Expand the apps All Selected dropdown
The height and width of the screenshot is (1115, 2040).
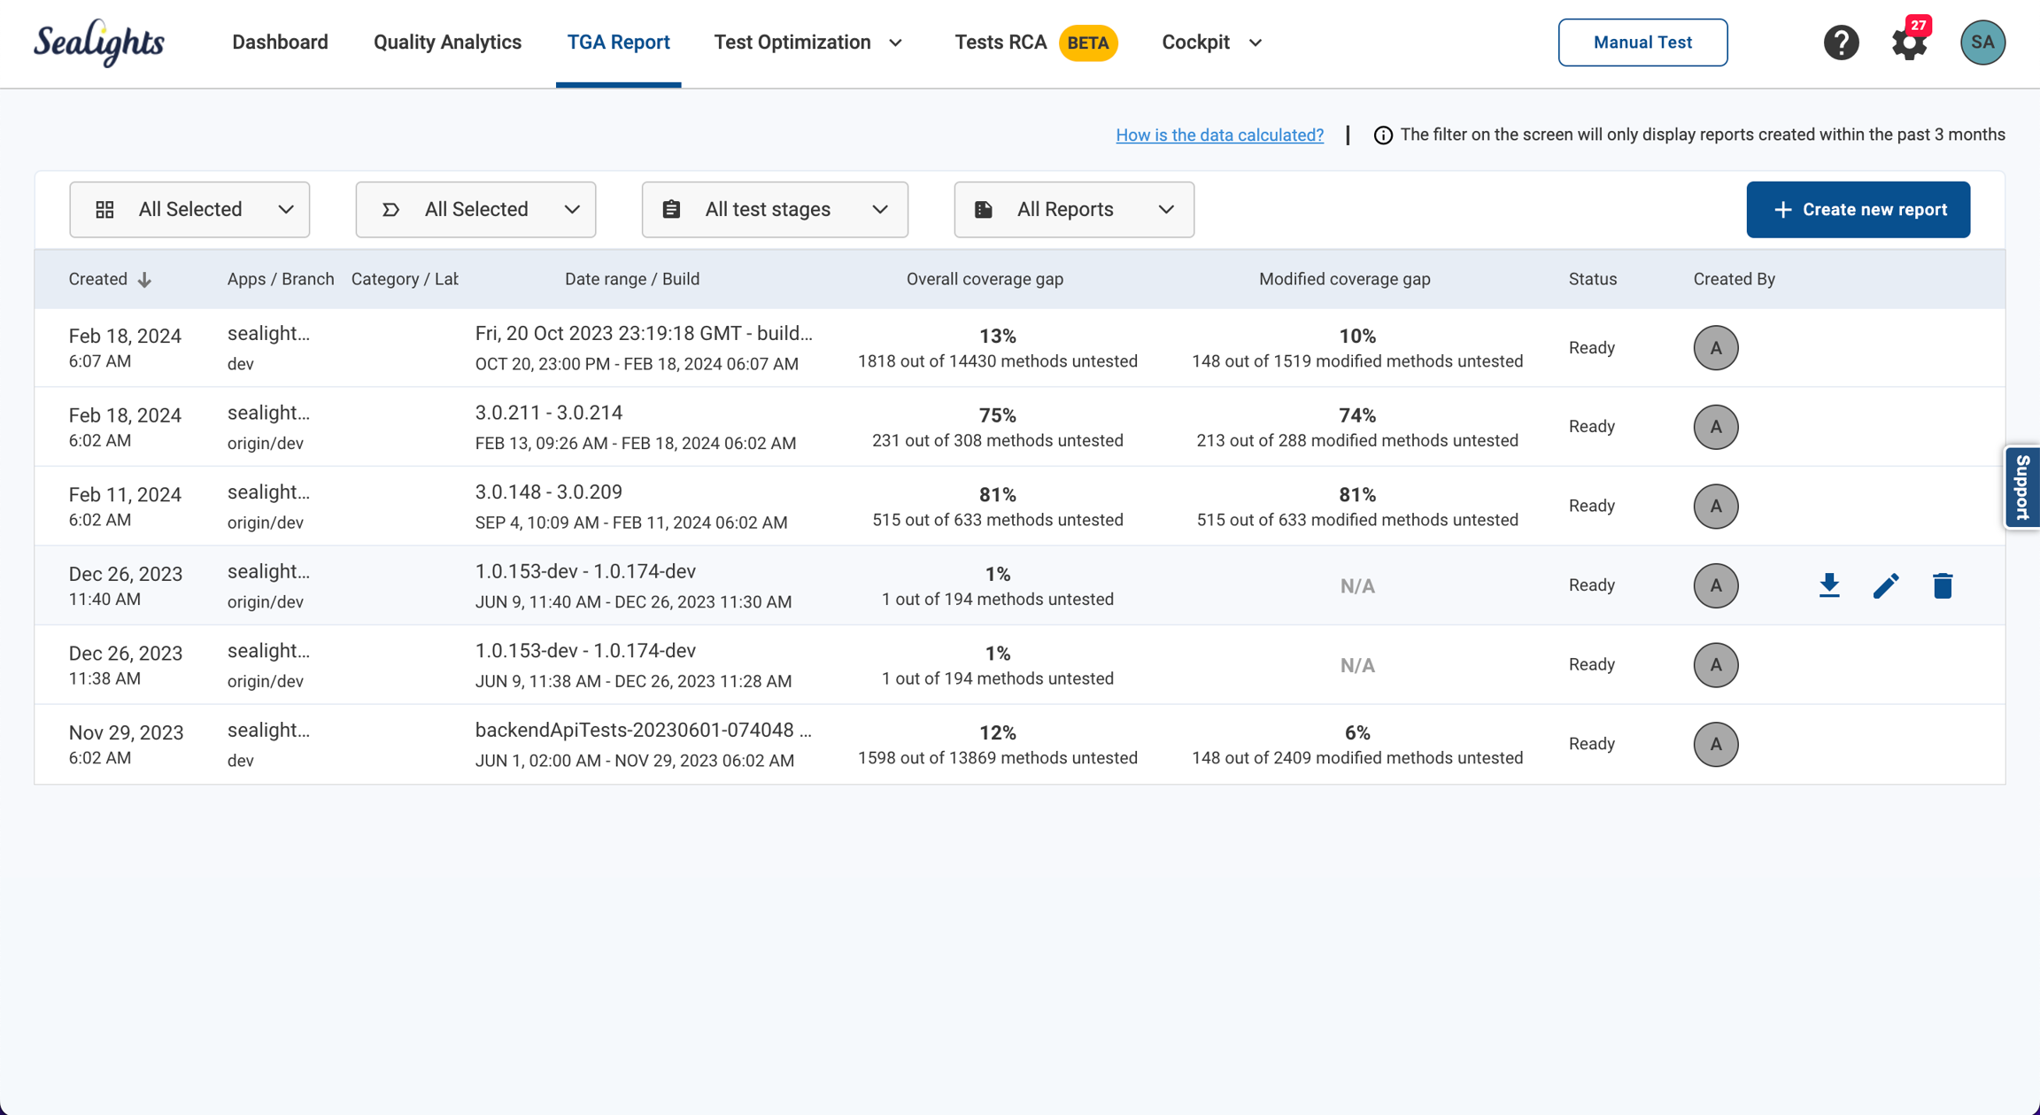point(189,210)
